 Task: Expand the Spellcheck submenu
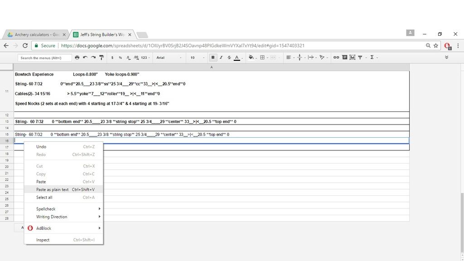(45, 209)
